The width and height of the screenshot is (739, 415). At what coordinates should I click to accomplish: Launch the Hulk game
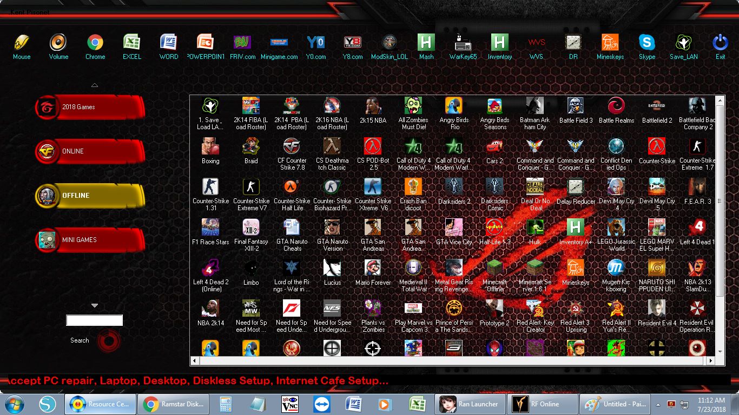click(x=535, y=232)
